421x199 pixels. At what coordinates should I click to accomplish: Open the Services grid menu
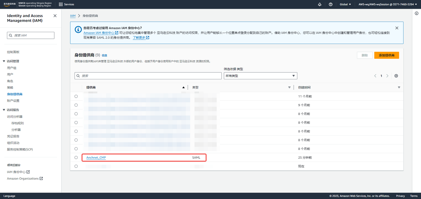pos(66,4)
